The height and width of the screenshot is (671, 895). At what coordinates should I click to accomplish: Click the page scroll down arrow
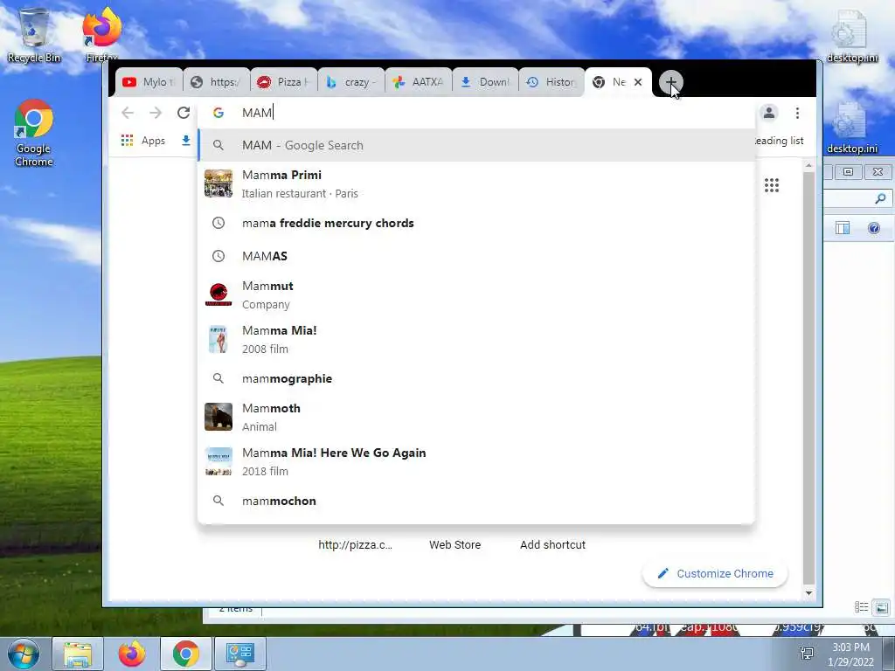(808, 593)
